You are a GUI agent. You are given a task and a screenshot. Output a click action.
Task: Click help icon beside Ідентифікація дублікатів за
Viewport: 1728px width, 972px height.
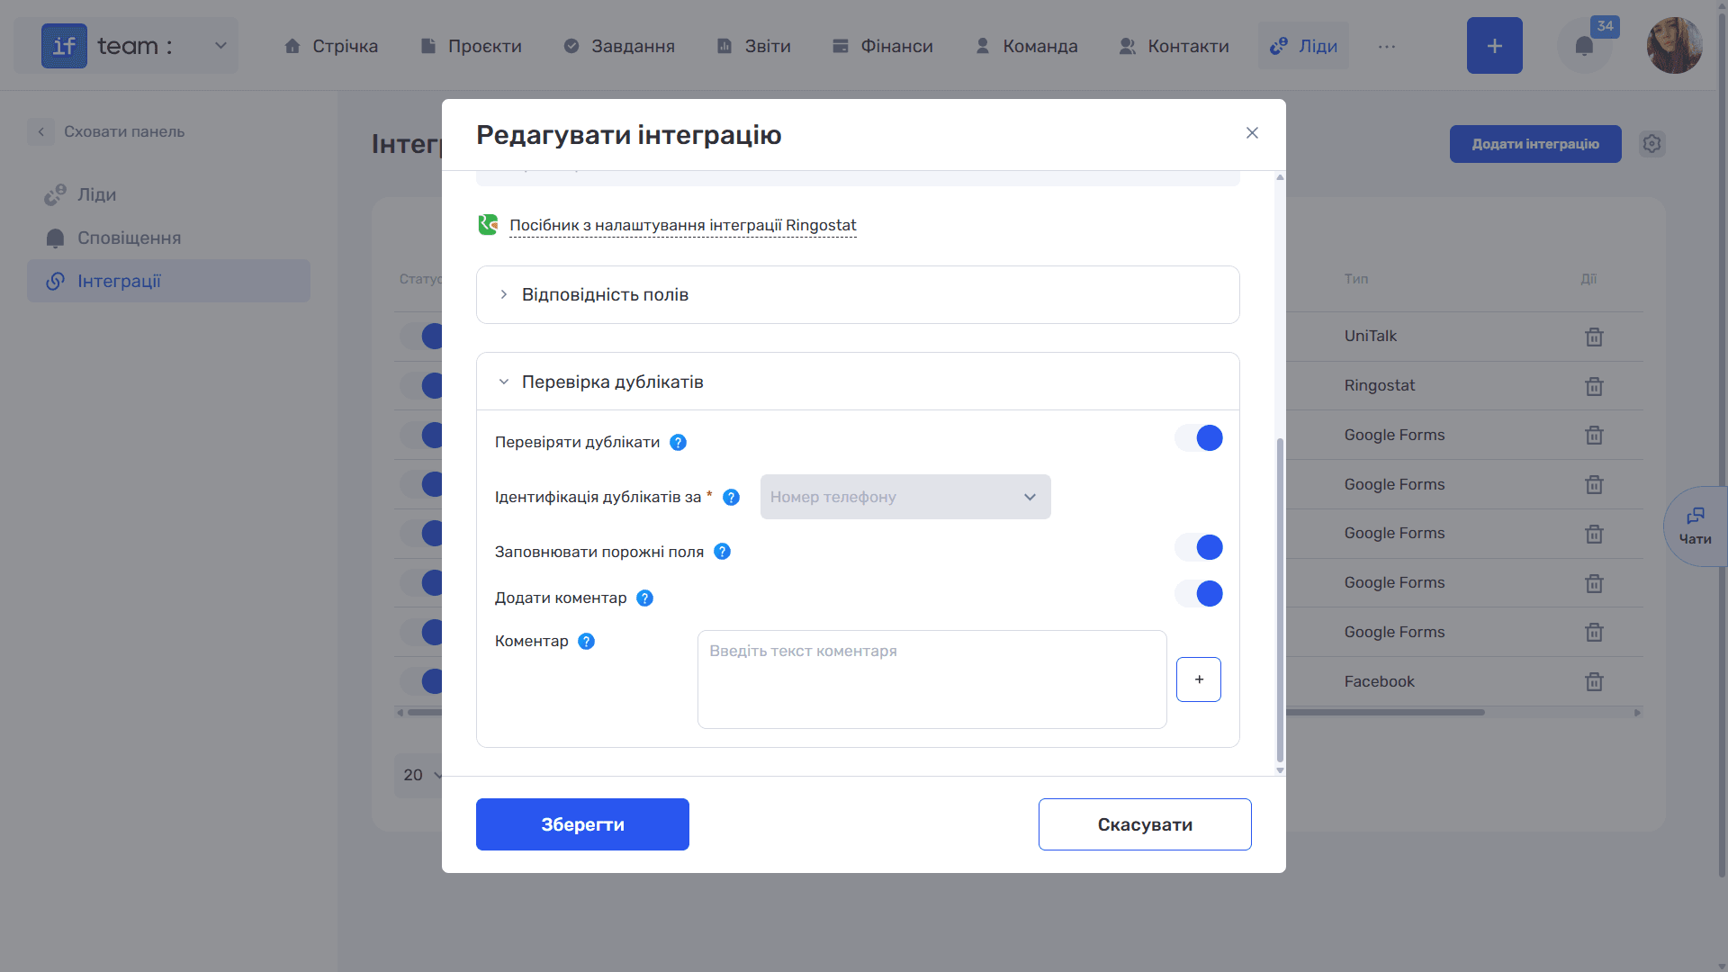pos(732,497)
